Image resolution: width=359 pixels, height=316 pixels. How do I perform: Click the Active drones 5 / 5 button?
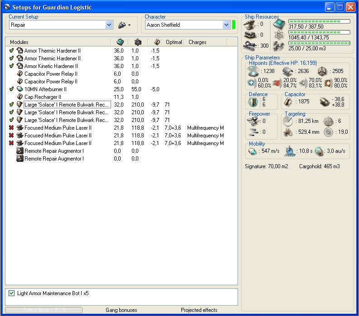coord(44,310)
